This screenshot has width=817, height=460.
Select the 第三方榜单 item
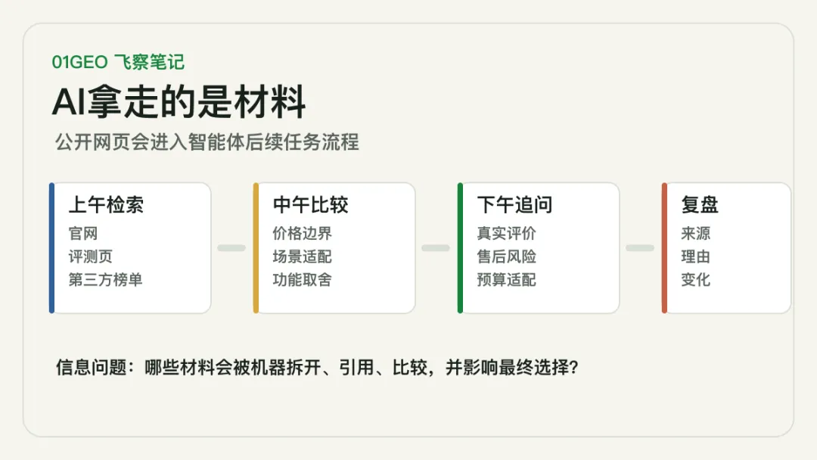coord(106,280)
